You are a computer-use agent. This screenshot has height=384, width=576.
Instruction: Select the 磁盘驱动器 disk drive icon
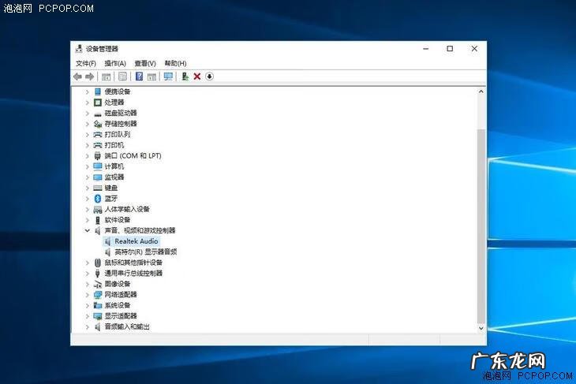tap(98, 114)
